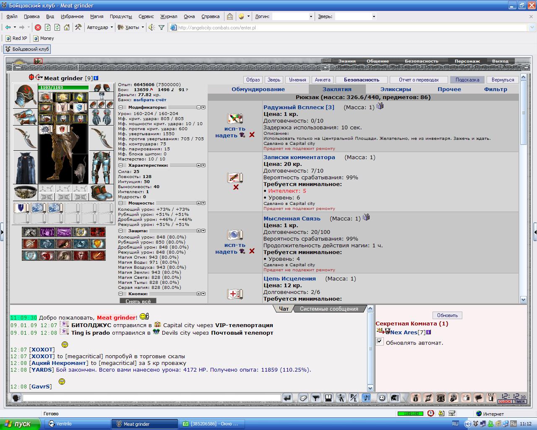537x430 pixels.
Task: Click the выбрать счёт bank link
Action: [150, 100]
